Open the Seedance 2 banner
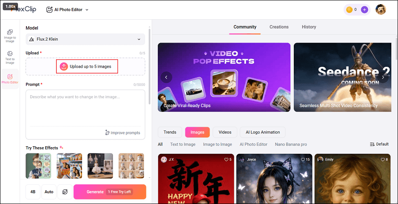The height and width of the screenshot is (204, 398). point(342,77)
